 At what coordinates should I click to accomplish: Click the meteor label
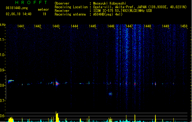pyautogui.click(x=43, y=9)
